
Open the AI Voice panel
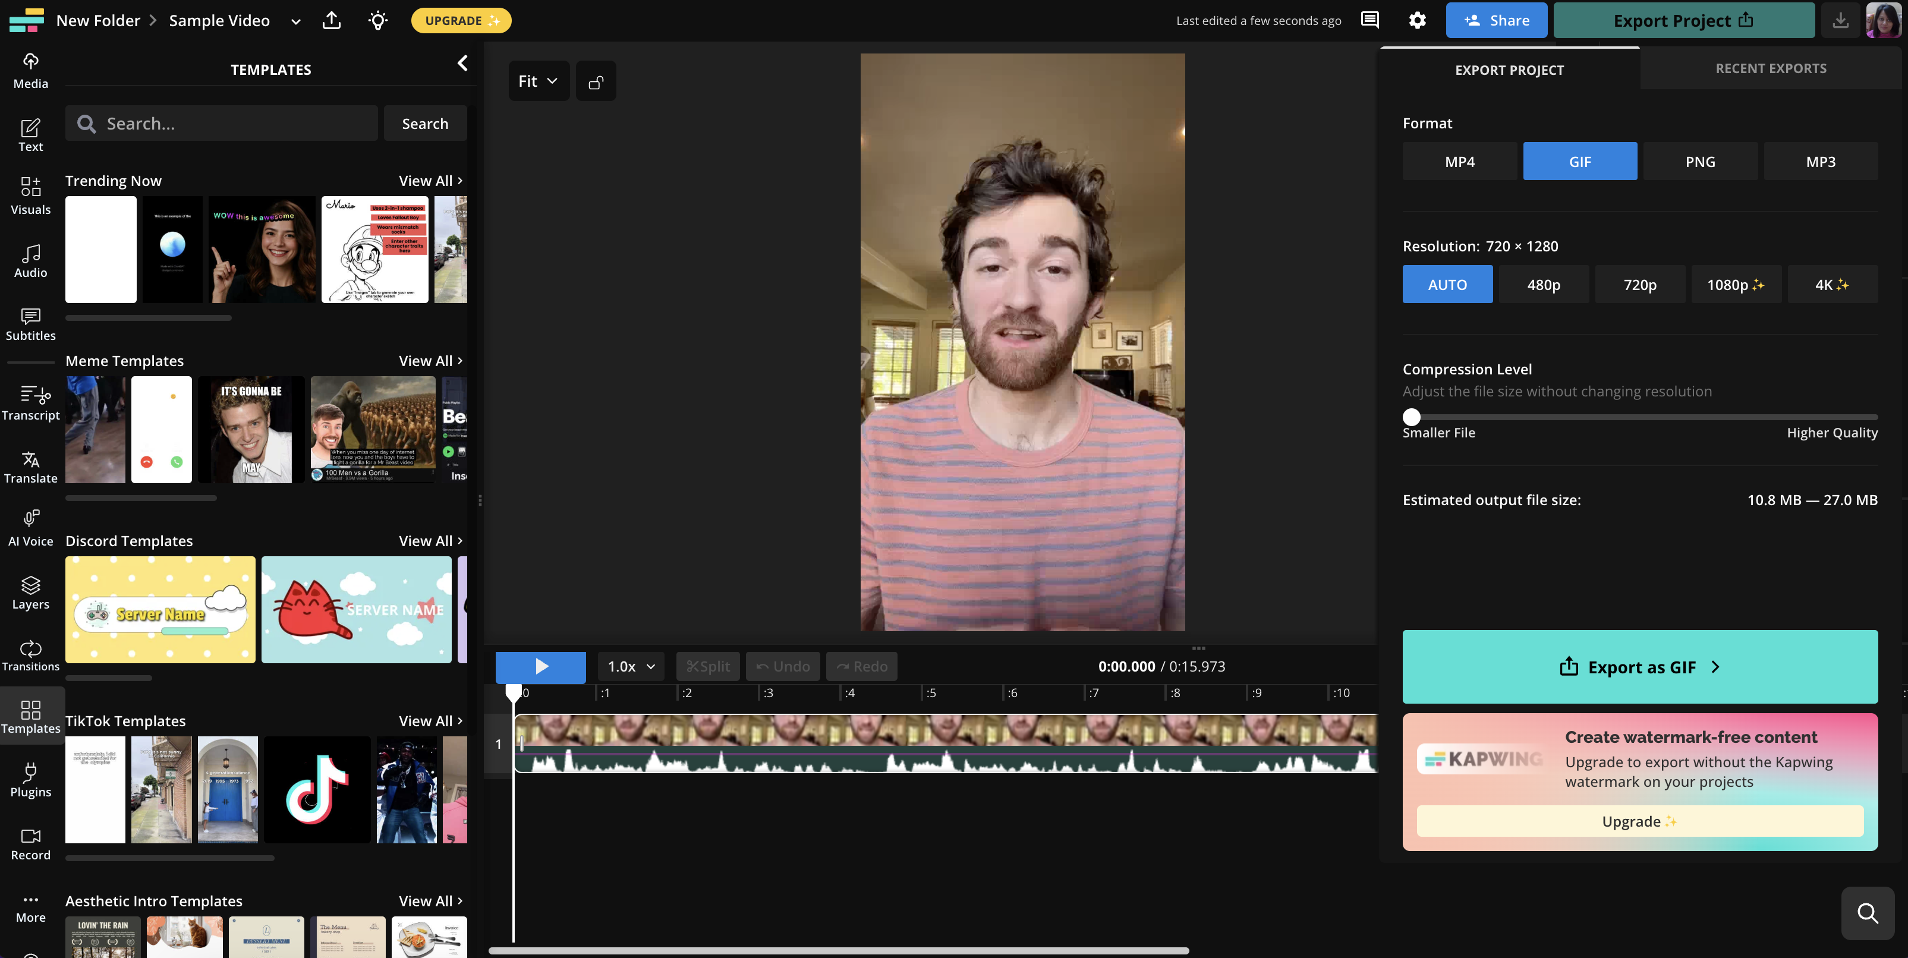[30, 528]
